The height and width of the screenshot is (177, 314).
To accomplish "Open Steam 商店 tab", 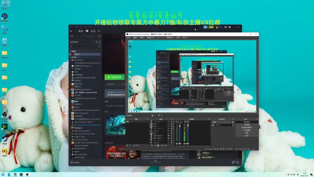I will click(x=81, y=31).
